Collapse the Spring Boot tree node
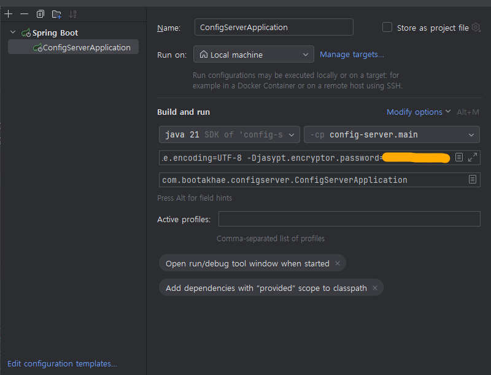The image size is (491, 375). pyautogui.click(x=13, y=33)
